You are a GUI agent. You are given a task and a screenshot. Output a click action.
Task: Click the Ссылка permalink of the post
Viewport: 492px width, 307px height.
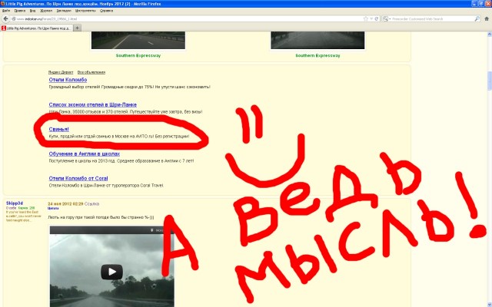click(91, 203)
